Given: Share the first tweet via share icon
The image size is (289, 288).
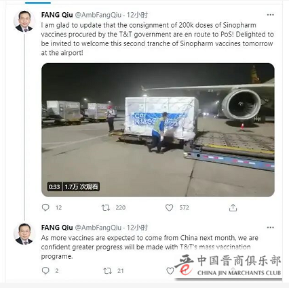Looking at the screenshot, I should coord(233,207).
